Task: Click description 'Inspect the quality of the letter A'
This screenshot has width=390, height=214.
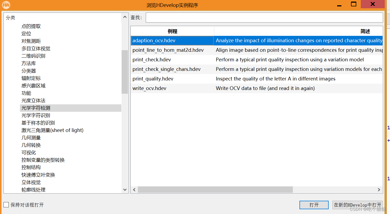Action: 276,79
